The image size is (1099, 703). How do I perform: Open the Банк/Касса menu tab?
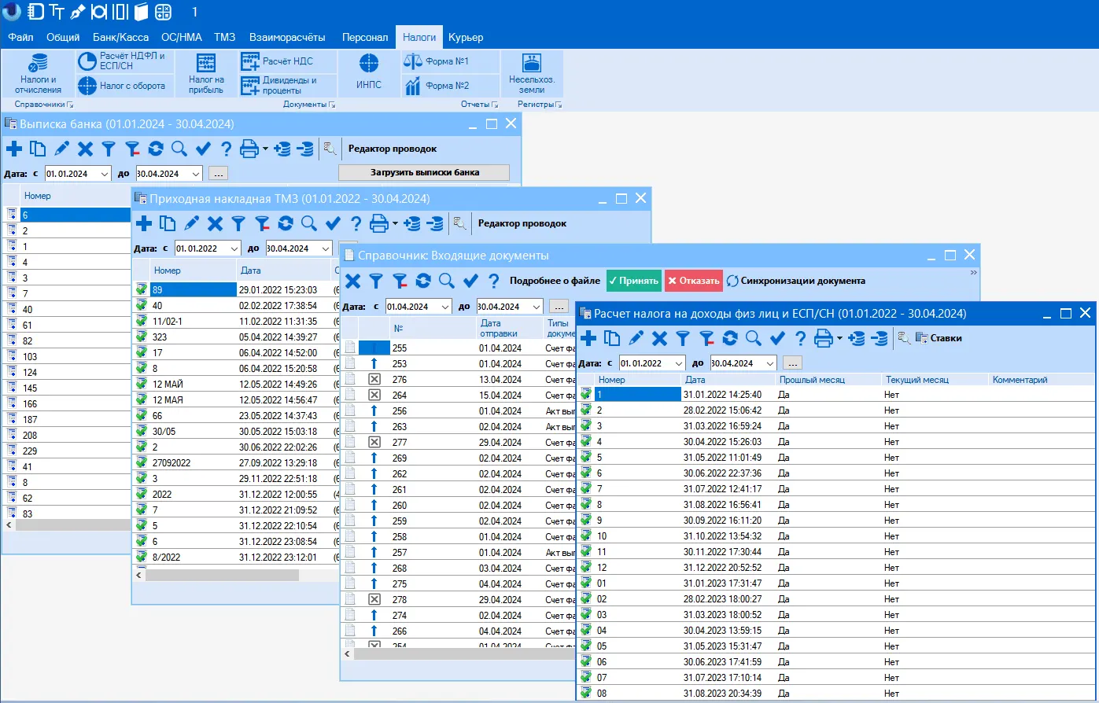coord(120,37)
